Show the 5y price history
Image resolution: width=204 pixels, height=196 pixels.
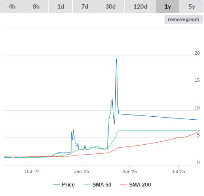coord(192,6)
